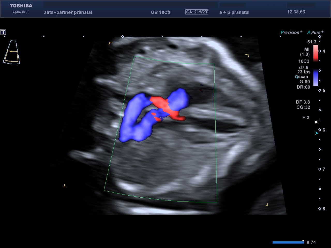This screenshot has width=331, height=248.
Task: Click the cyan arrow depth marker
Action: [317, 133]
